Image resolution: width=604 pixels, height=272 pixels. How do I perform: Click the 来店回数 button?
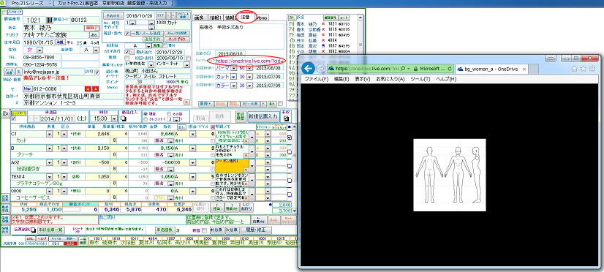[x=165, y=230]
